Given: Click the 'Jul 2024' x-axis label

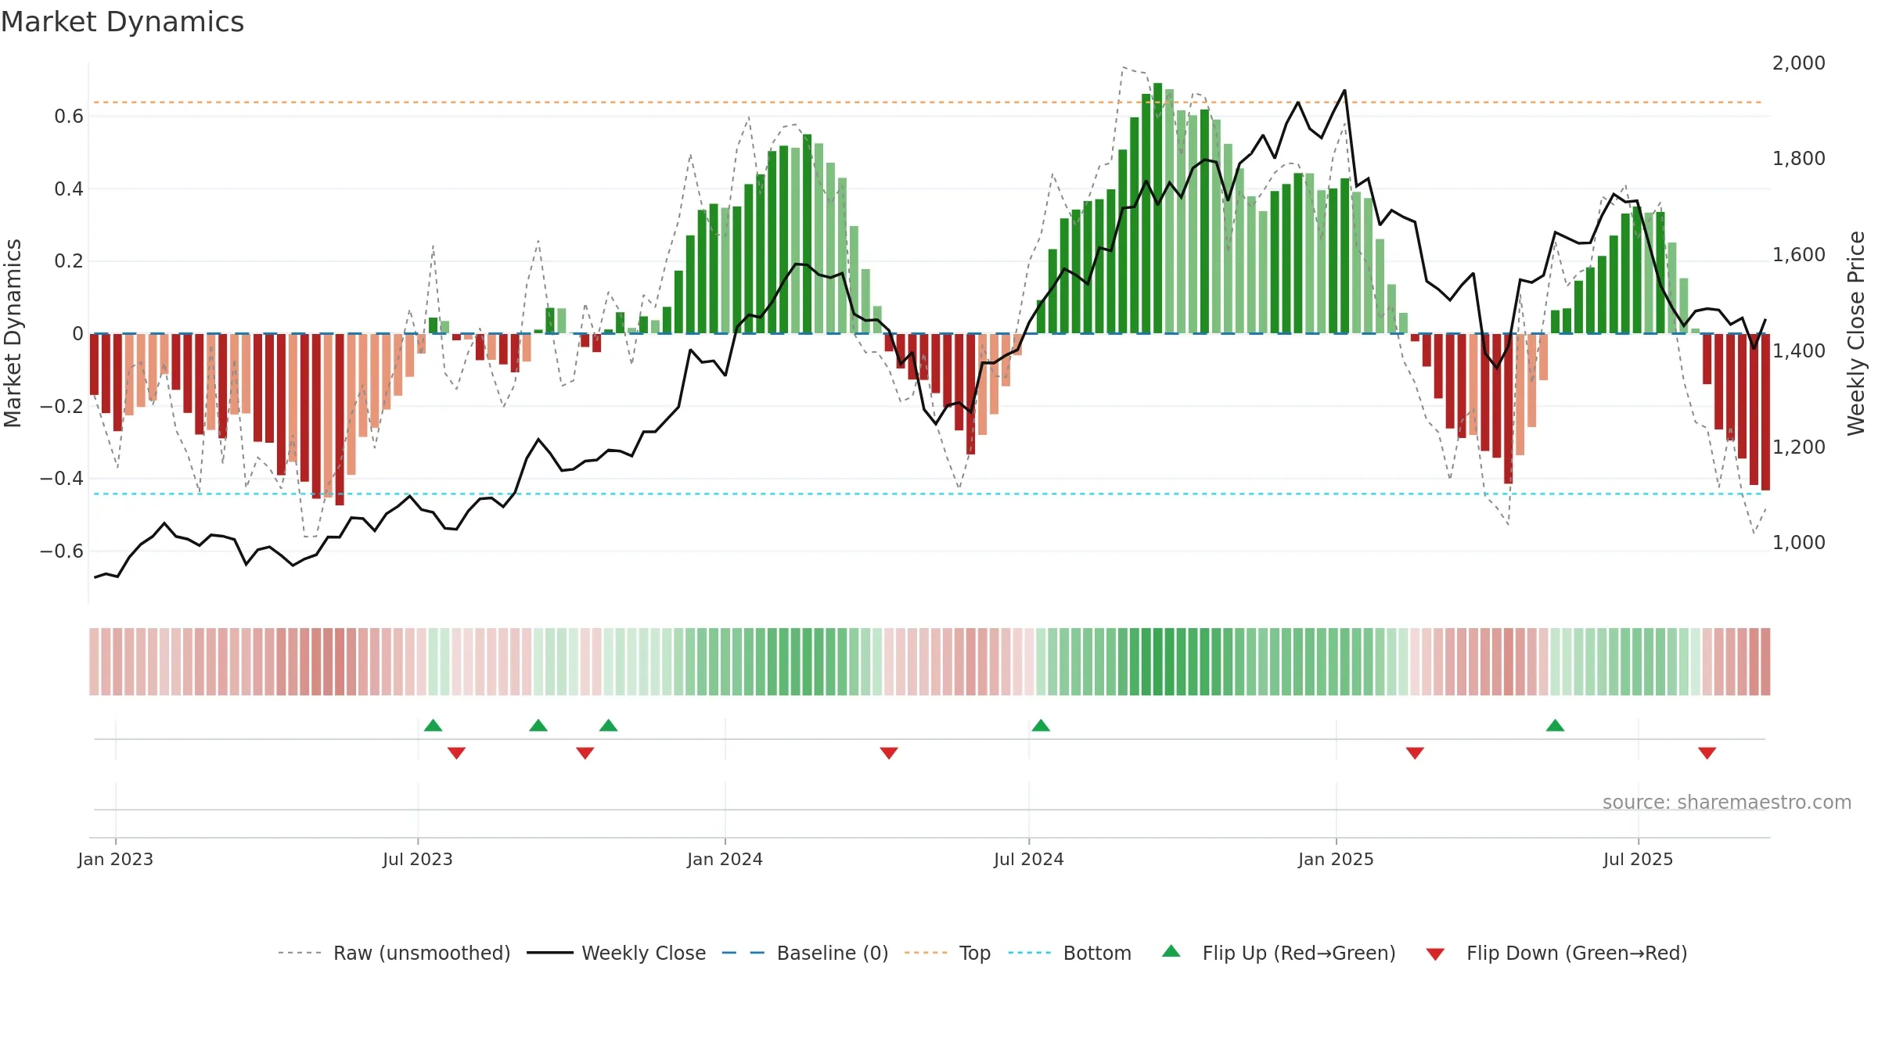Looking at the screenshot, I should pos(1029,859).
